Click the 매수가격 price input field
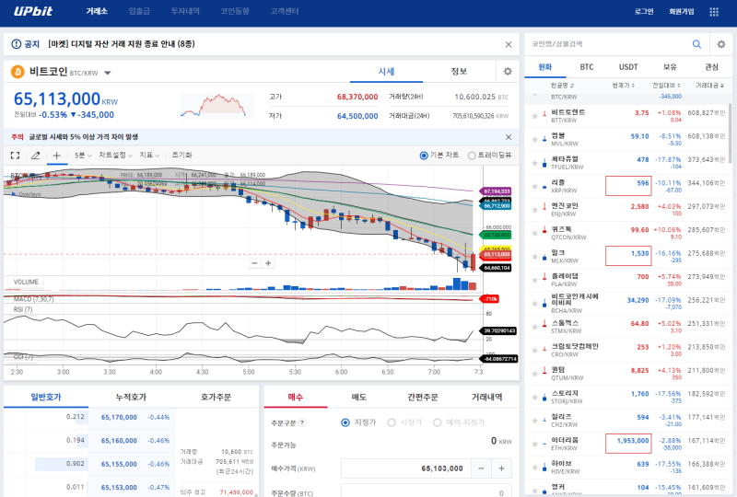 click(x=406, y=468)
